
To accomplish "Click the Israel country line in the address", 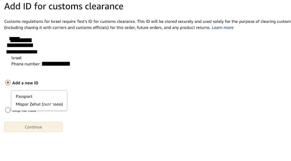I will click(x=16, y=58).
